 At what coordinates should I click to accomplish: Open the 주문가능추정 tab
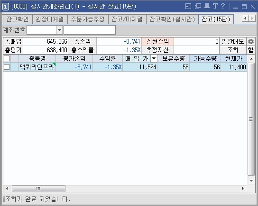tap(88, 19)
